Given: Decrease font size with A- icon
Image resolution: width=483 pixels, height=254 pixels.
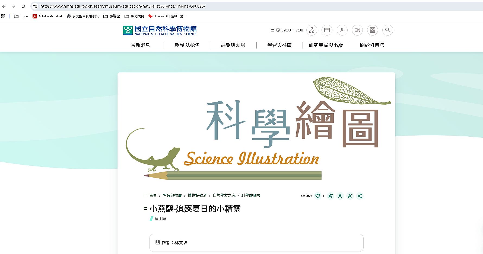Looking at the screenshot, I should pyautogui.click(x=350, y=196).
